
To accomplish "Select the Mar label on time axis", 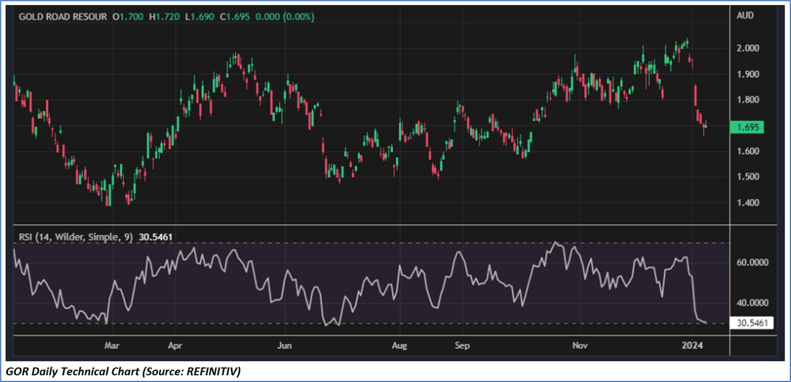I will [x=112, y=345].
